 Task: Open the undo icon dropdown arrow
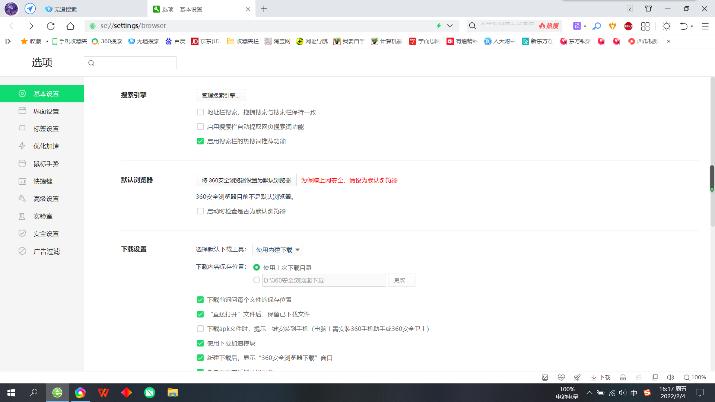tap(692, 26)
